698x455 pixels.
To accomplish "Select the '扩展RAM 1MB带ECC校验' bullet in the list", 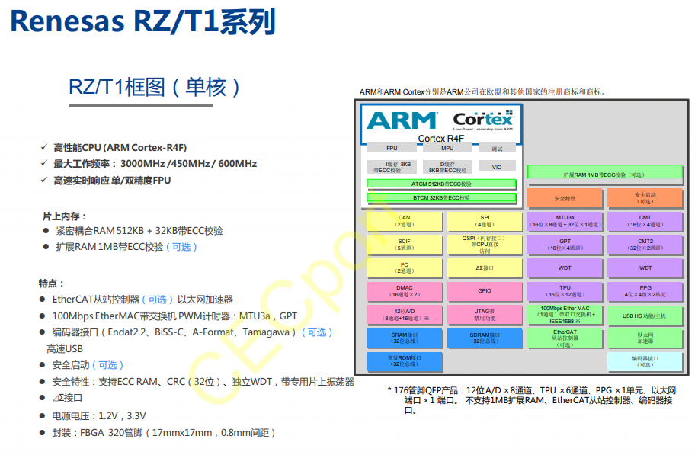I will point(126,247).
